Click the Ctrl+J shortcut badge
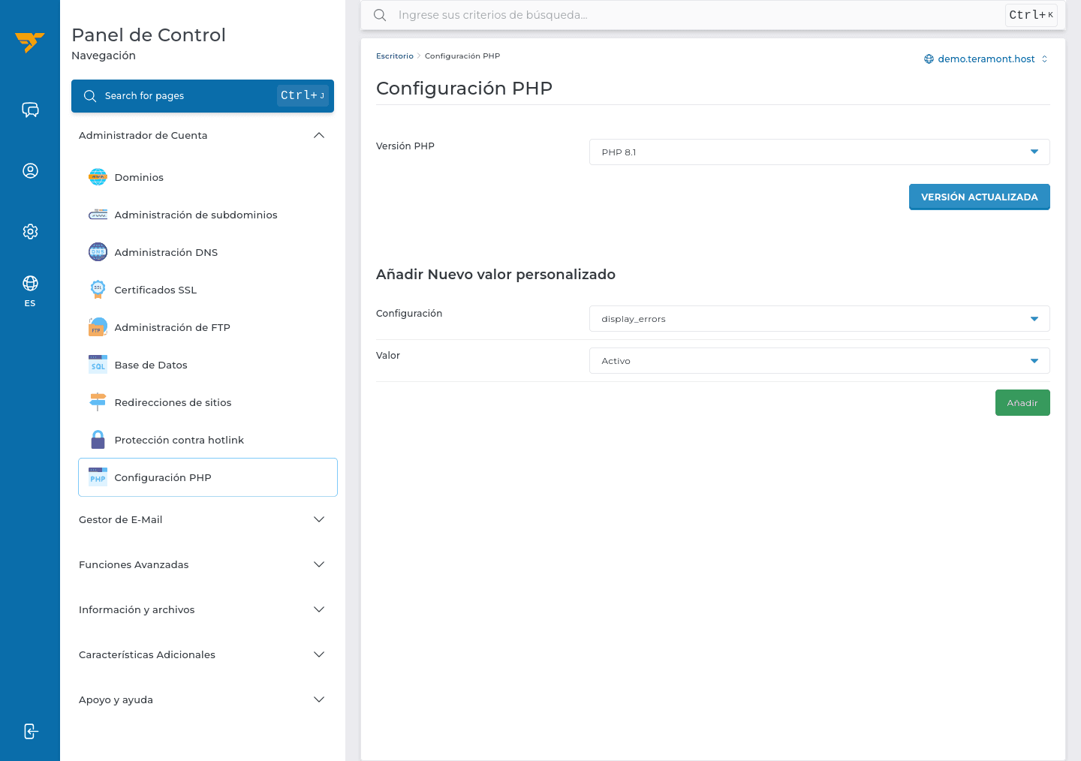This screenshot has width=1081, height=761. (x=303, y=95)
